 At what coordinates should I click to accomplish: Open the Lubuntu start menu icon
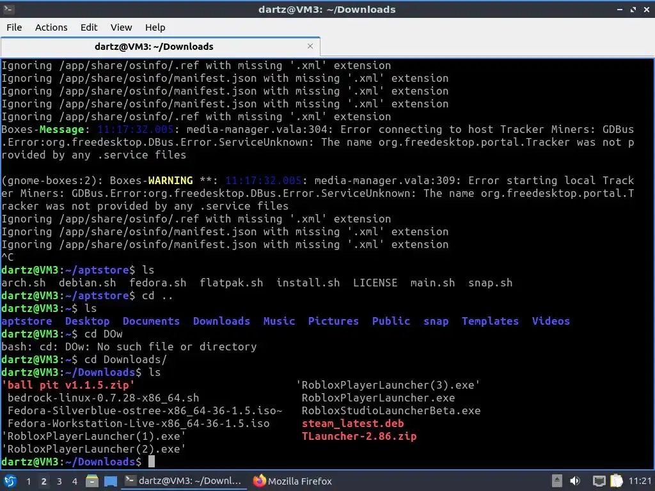(x=10, y=481)
